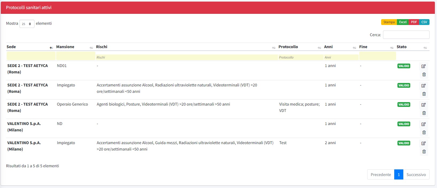The height and width of the screenshot is (188, 437).
Task: Export the table as PDF
Action: (414, 22)
